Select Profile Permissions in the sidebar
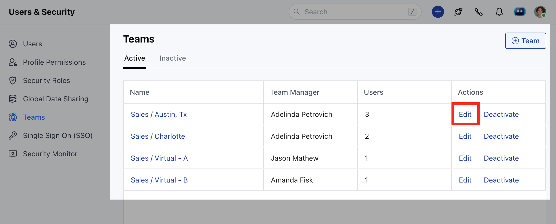The image size is (556, 224). coord(54,62)
